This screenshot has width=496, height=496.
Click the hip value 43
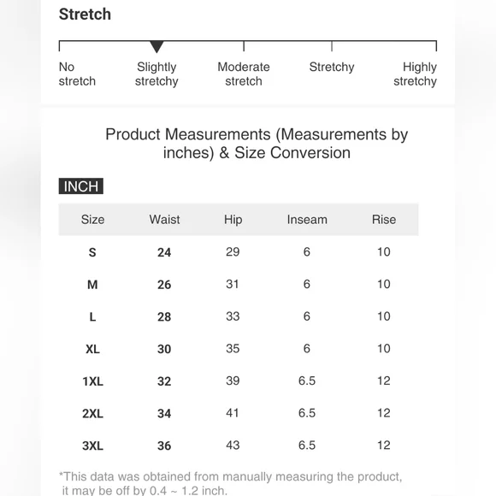(233, 446)
